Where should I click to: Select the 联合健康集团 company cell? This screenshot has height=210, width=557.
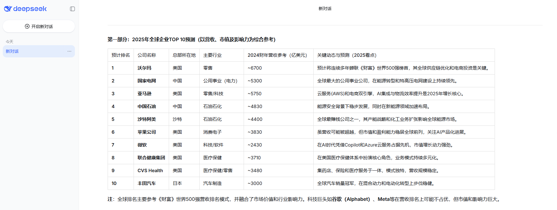click(151, 158)
